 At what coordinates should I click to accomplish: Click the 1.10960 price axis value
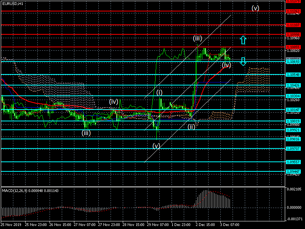pos(293,38)
